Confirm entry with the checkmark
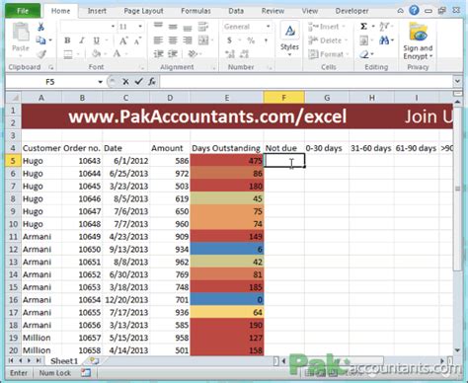Screen dimensions: 468x383 tap(138, 82)
